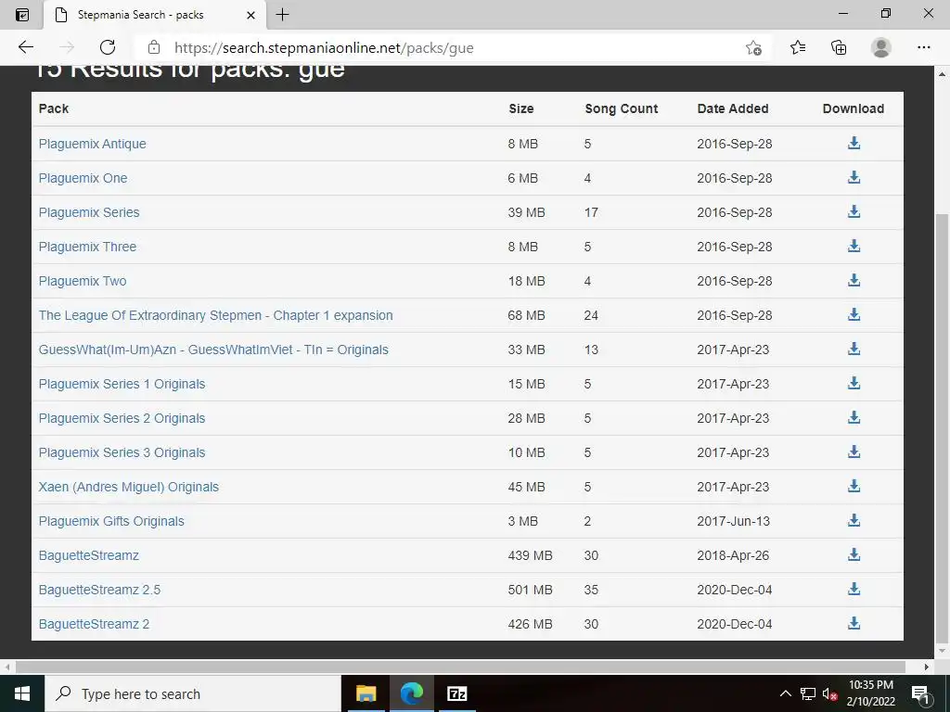Open Plaguemix Series 2 Originals link
The image size is (950, 712).
pos(122,418)
